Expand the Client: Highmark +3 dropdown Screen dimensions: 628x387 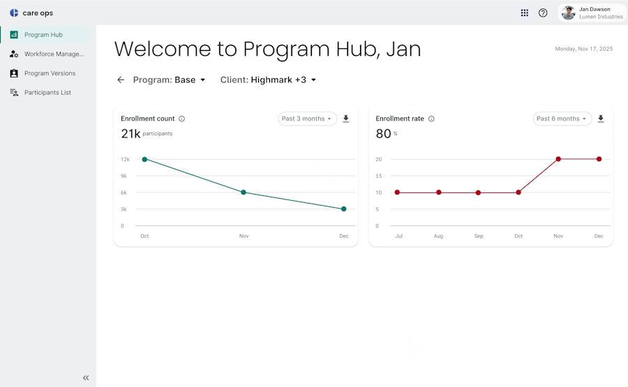coord(269,80)
